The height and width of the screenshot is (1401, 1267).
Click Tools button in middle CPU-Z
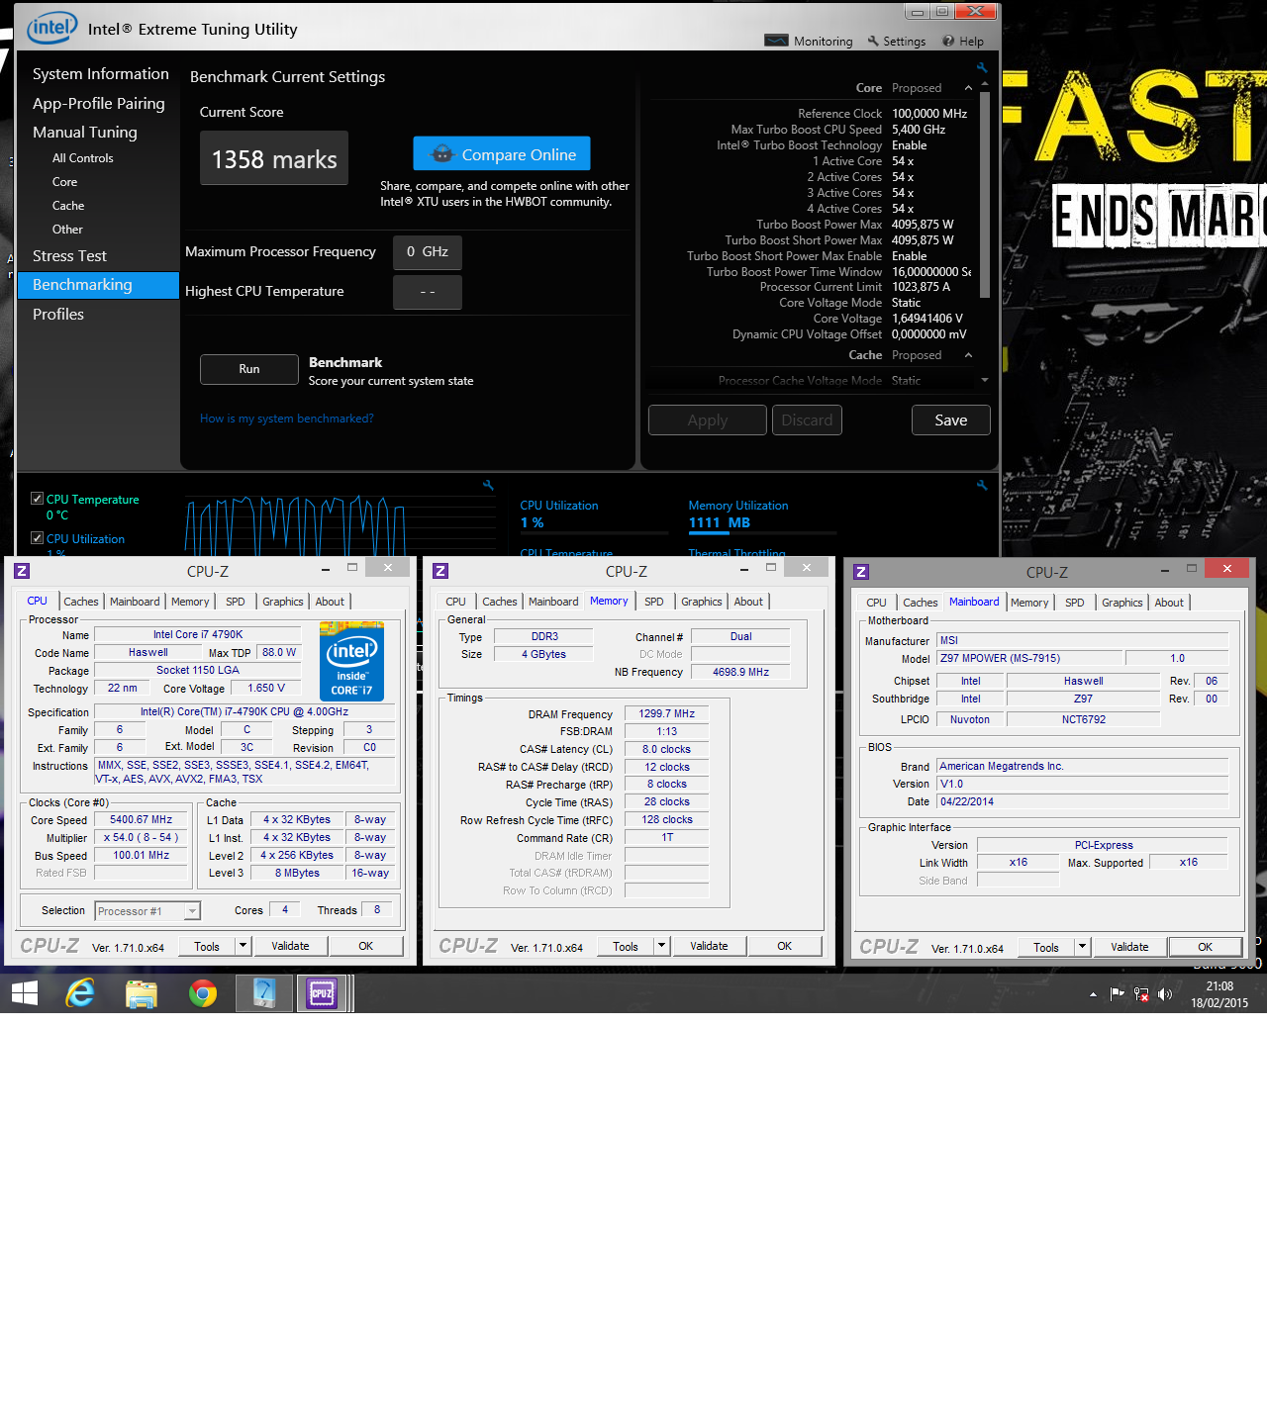tap(626, 946)
